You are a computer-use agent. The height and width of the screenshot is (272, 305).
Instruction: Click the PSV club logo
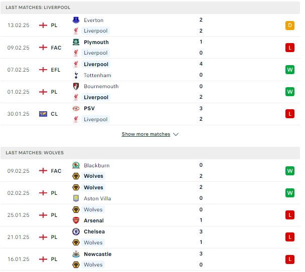pos(76,108)
